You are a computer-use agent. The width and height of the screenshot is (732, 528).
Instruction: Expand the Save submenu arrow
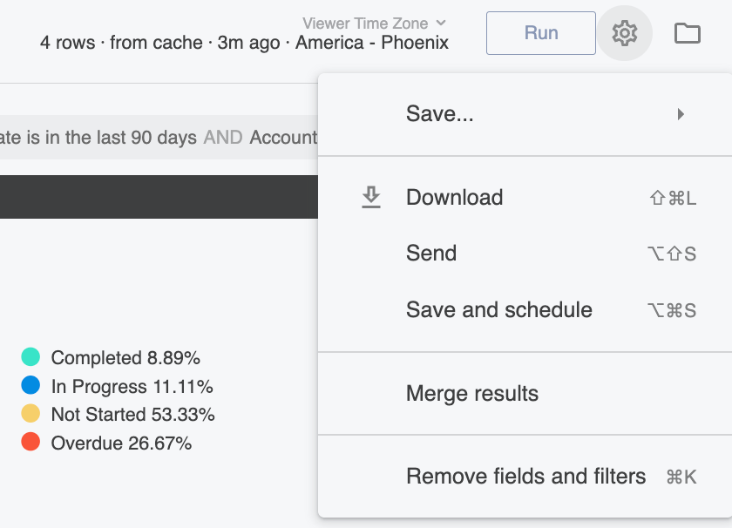pyautogui.click(x=681, y=114)
